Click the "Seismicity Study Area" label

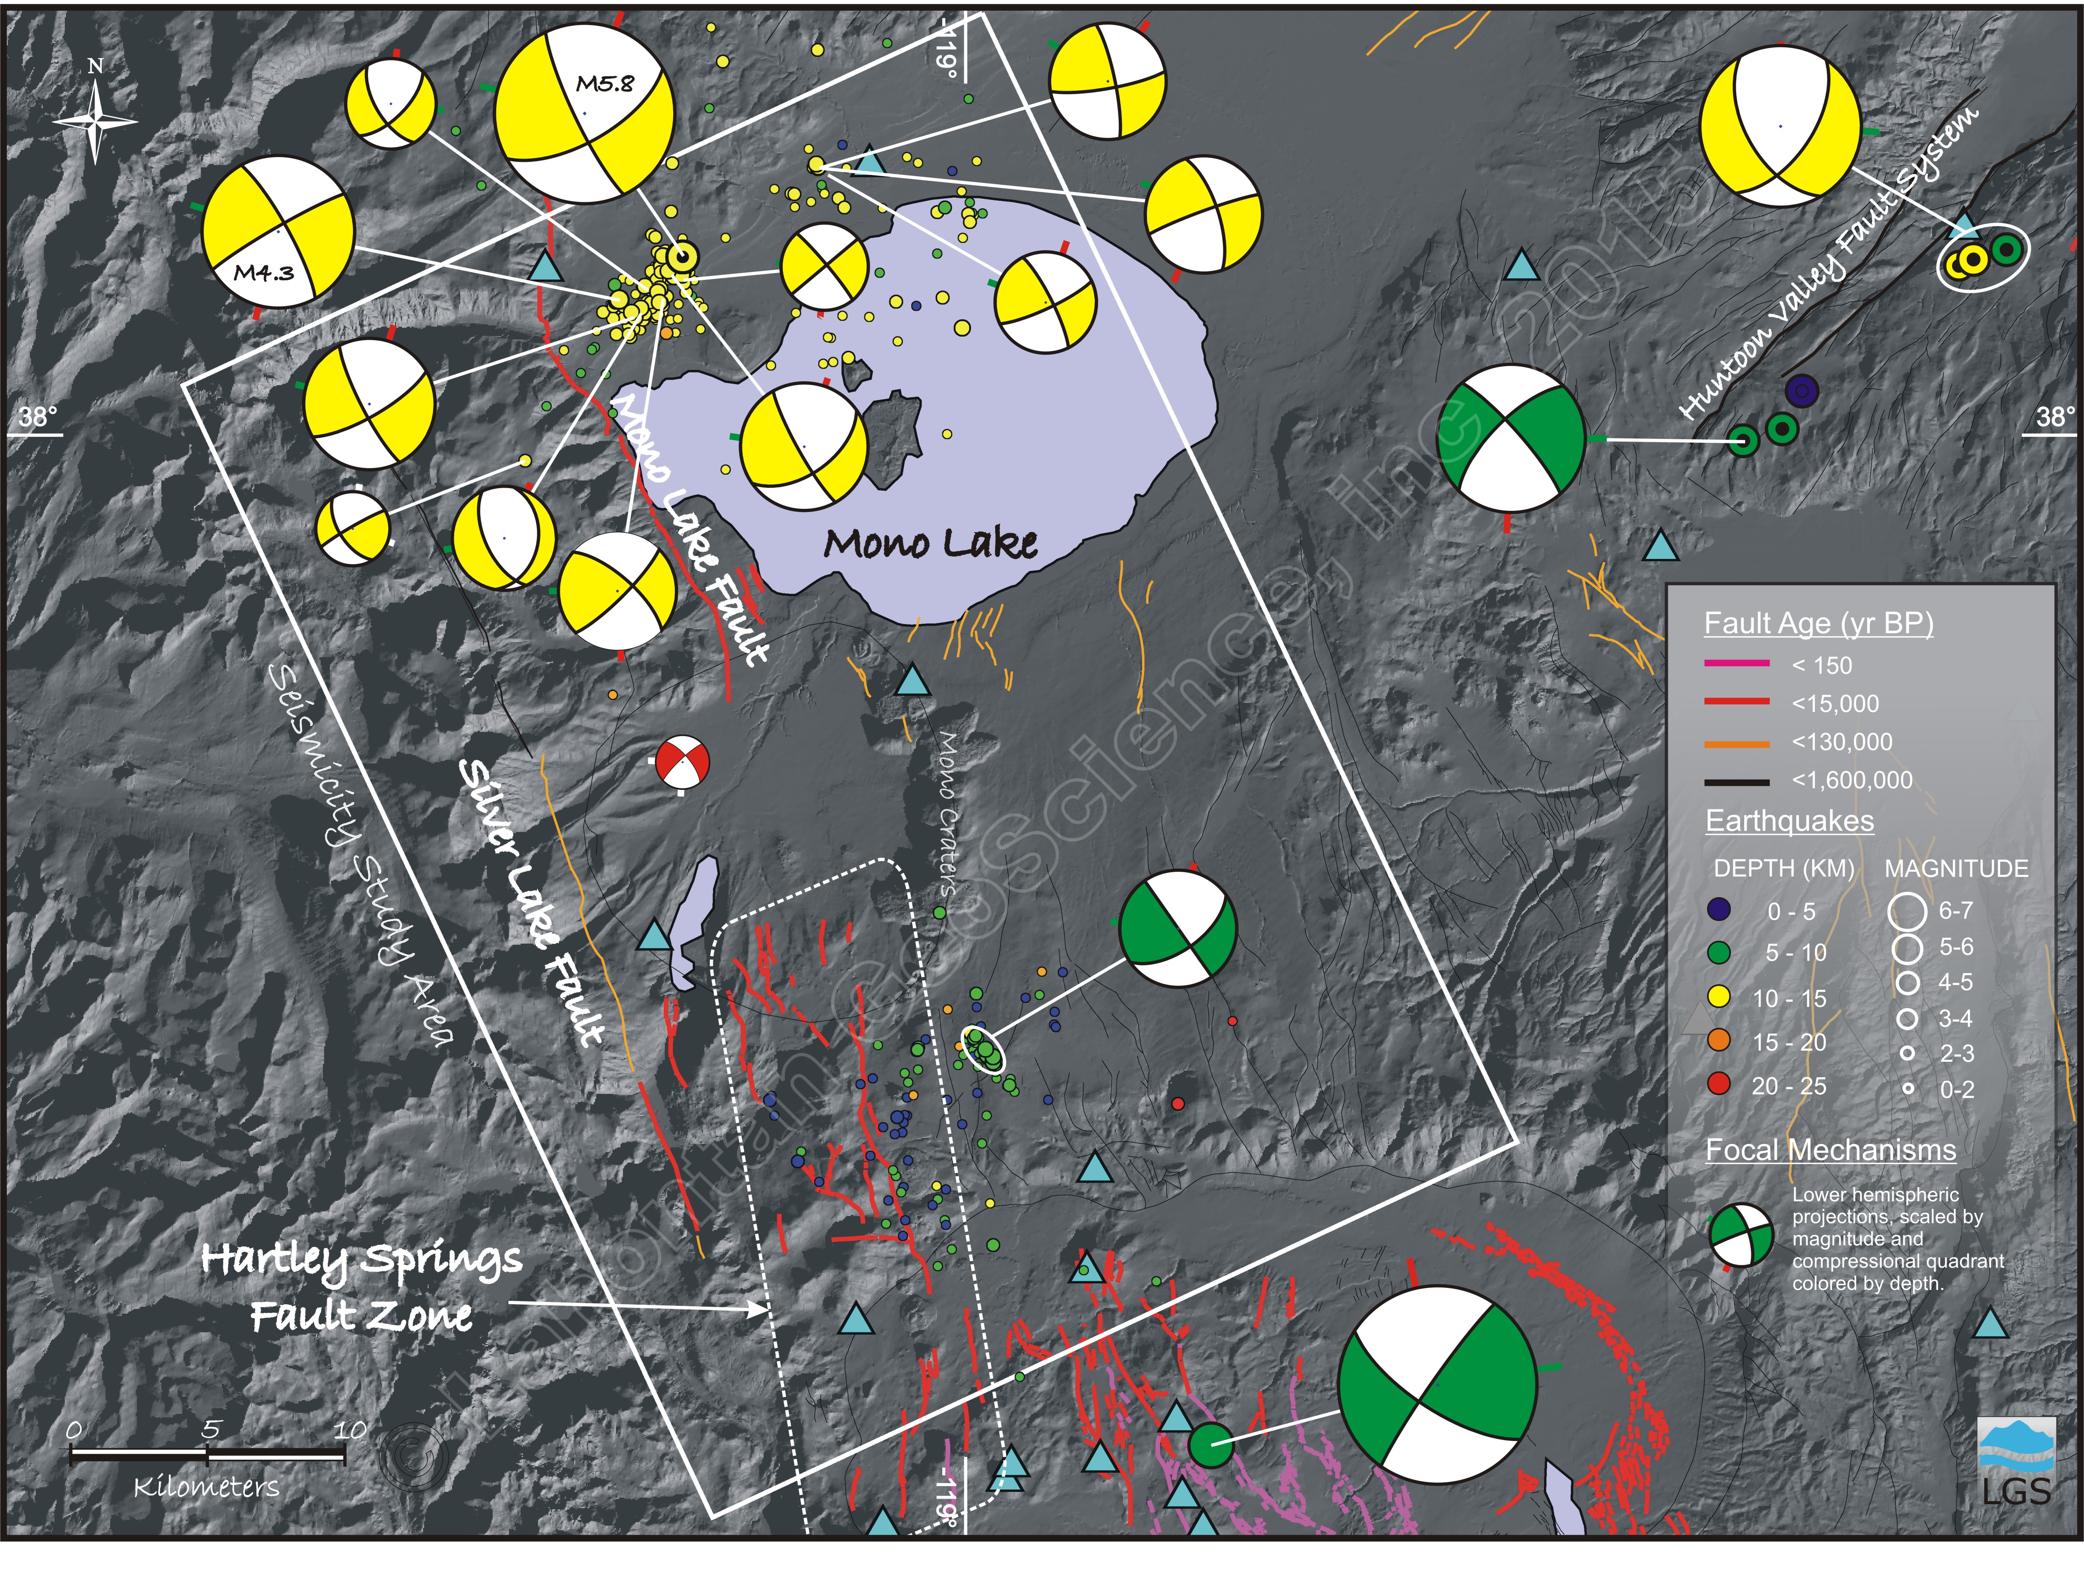coord(361,855)
